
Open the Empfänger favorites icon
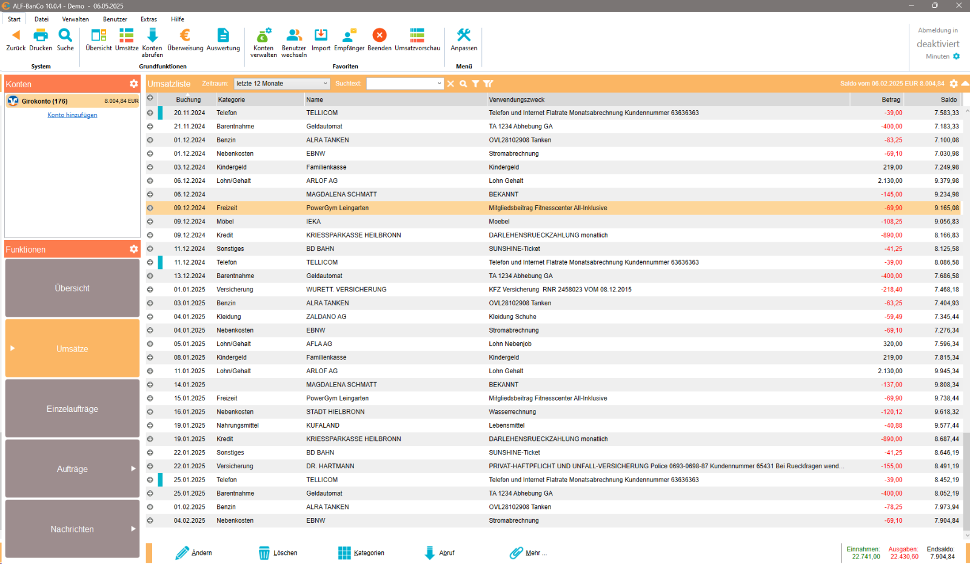[x=349, y=35]
